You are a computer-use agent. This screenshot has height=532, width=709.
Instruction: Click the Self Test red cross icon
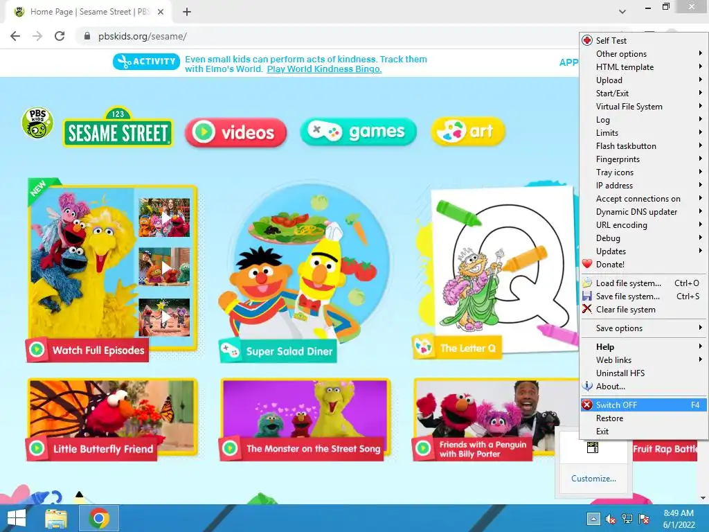pyautogui.click(x=587, y=41)
